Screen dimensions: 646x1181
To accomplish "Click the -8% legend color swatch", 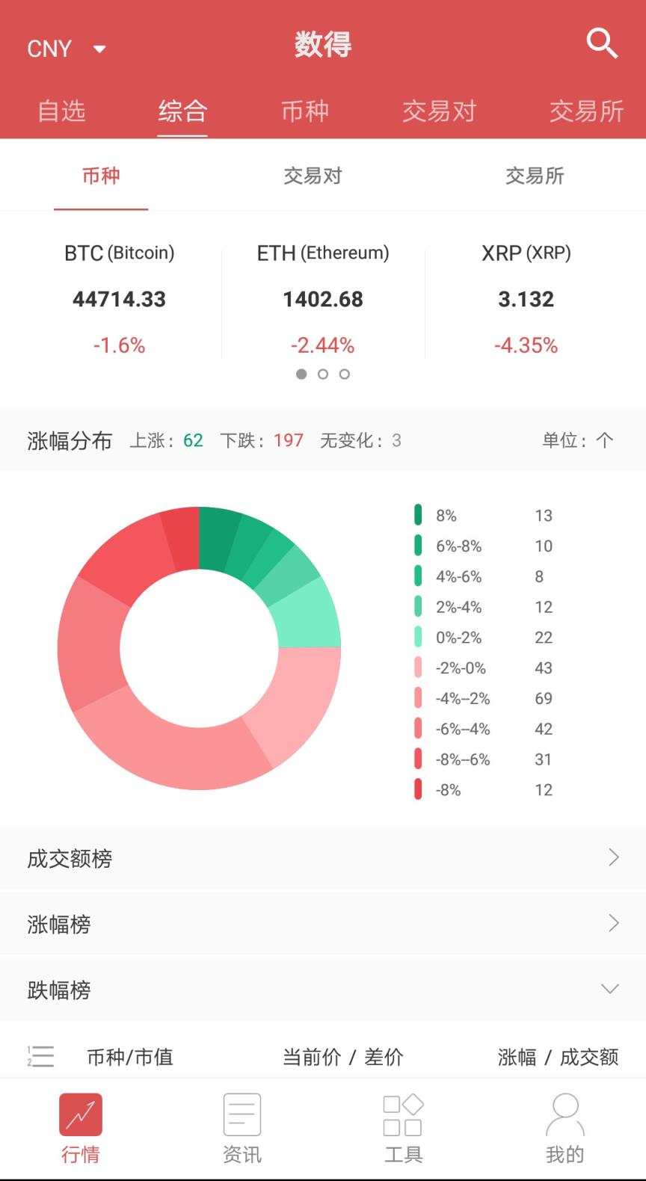I will tap(418, 789).
